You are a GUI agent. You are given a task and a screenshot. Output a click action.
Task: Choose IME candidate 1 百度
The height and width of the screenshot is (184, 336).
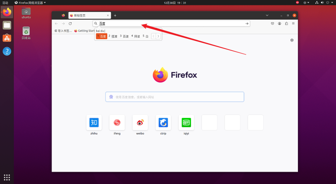click(x=101, y=36)
